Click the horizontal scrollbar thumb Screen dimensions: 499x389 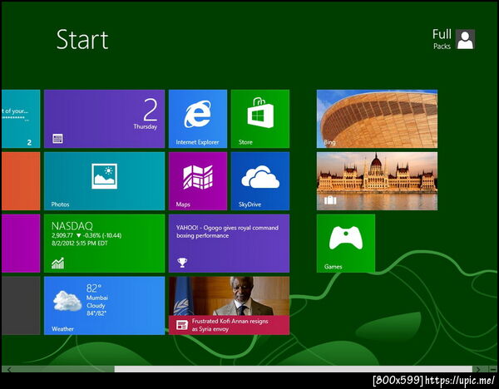[293, 369]
